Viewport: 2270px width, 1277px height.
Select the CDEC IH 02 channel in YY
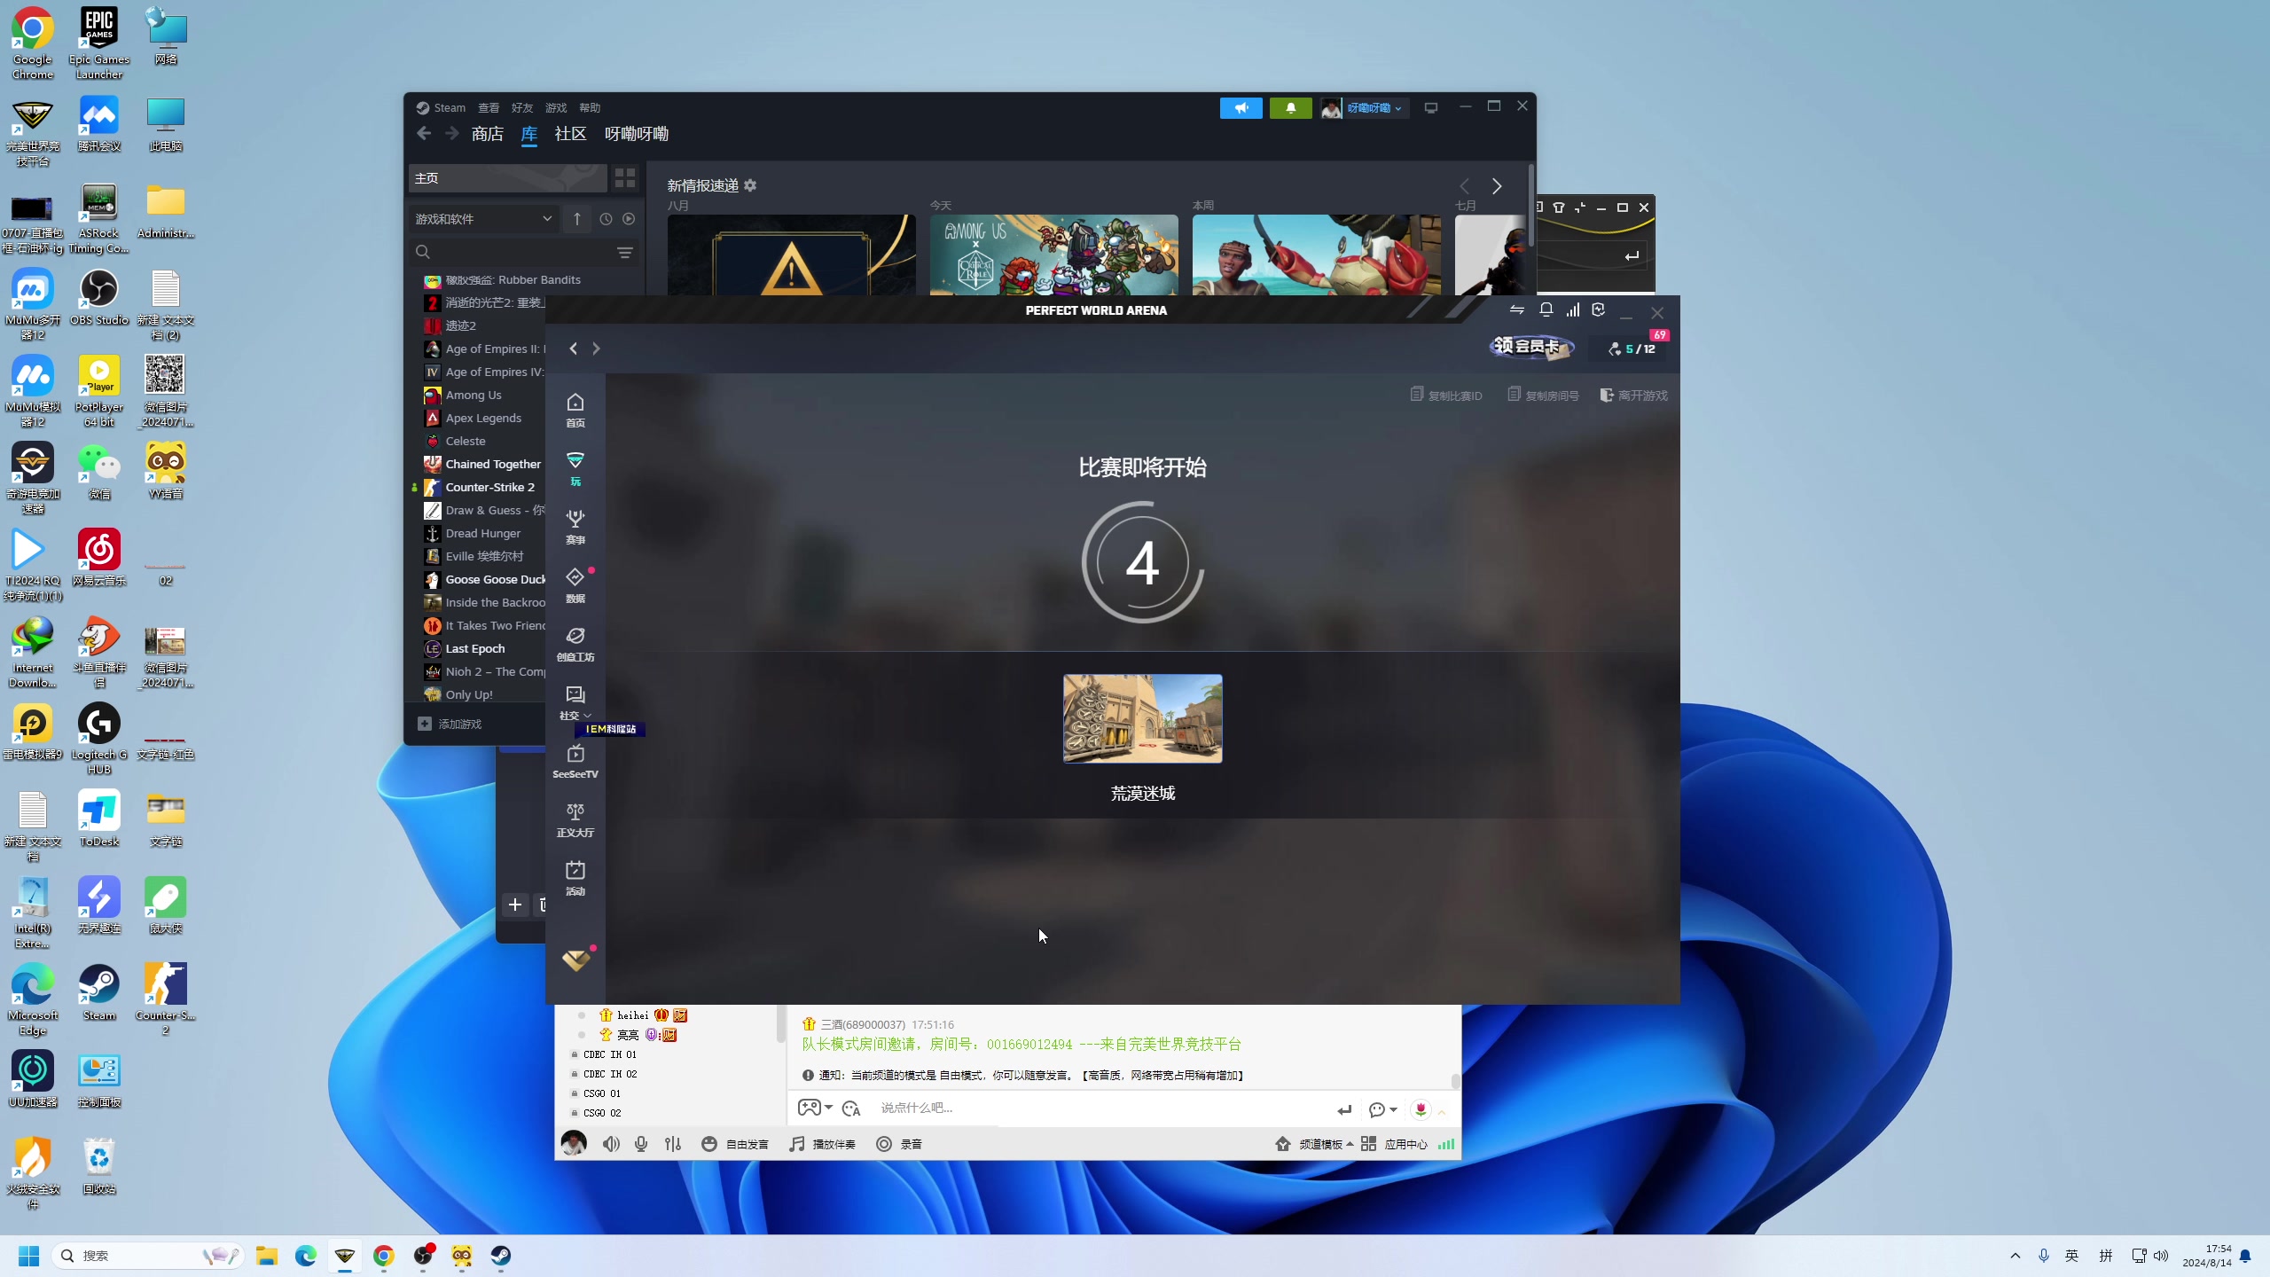pos(610,1074)
